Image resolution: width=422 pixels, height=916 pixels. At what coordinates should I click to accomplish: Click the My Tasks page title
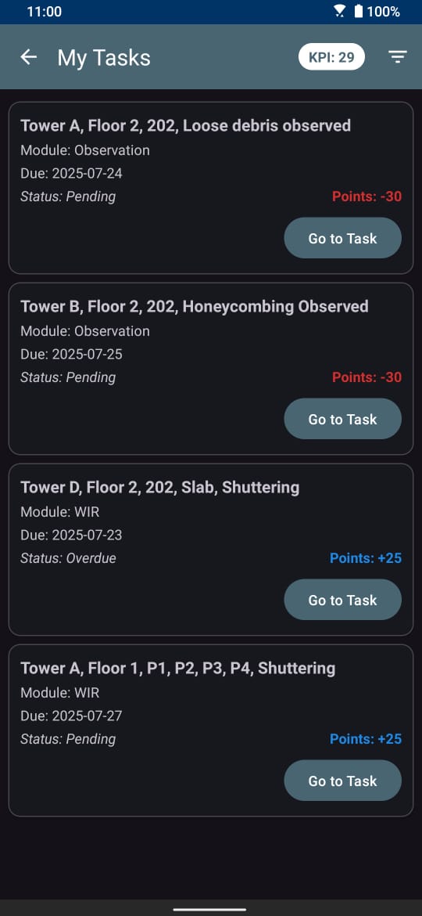pos(104,58)
